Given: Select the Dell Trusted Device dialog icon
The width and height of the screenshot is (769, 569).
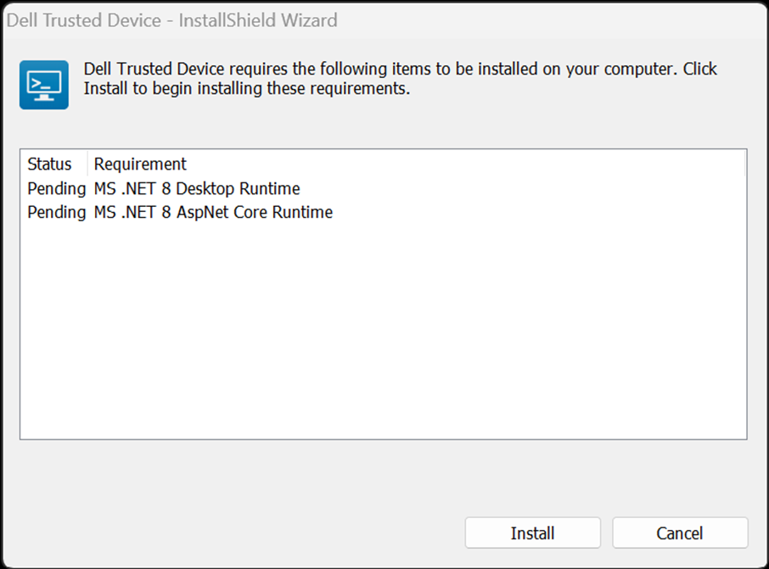Looking at the screenshot, I should click(43, 85).
